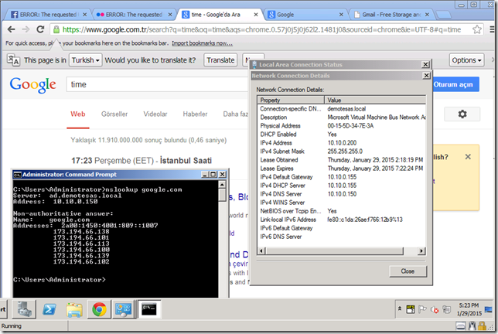Click the browser Forward arrow
Image resolution: width=498 pixels, height=334 pixels.
tap(26, 29)
